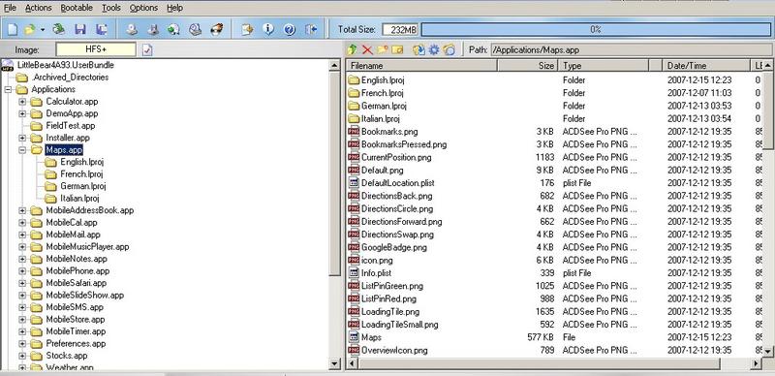Screen dimensions: 775x376
Task: Open the Tools menu
Action: tap(111, 8)
